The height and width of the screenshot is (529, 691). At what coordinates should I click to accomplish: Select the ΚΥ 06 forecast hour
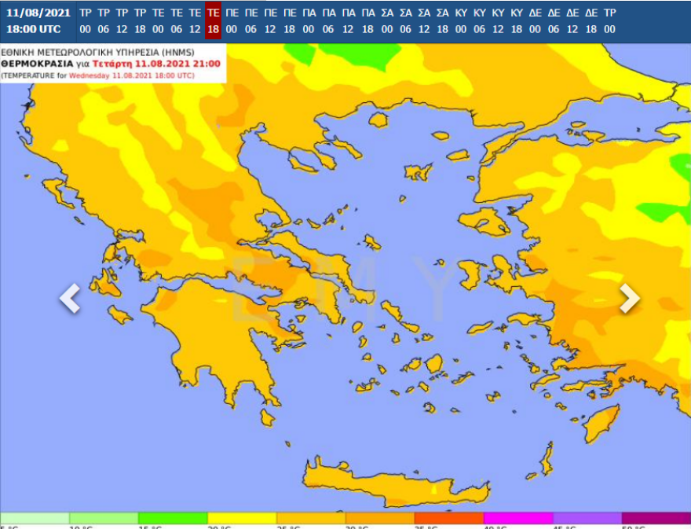(x=480, y=20)
